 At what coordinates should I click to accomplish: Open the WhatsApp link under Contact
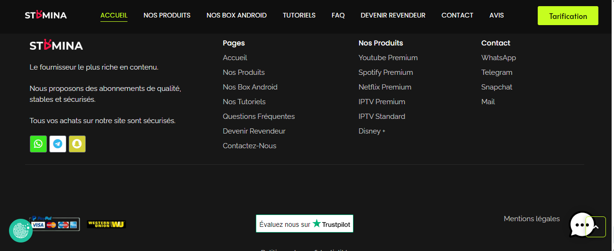pyautogui.click(x=498, y=58)
